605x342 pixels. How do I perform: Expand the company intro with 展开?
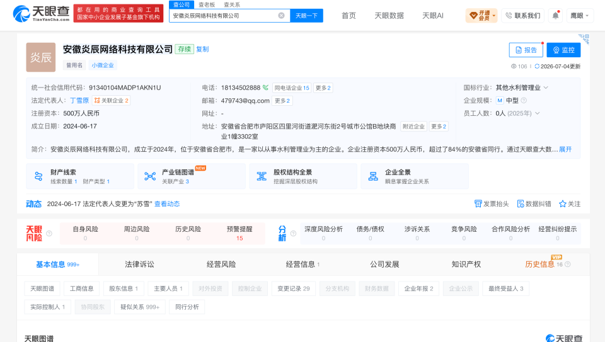(x=565, y=149)
